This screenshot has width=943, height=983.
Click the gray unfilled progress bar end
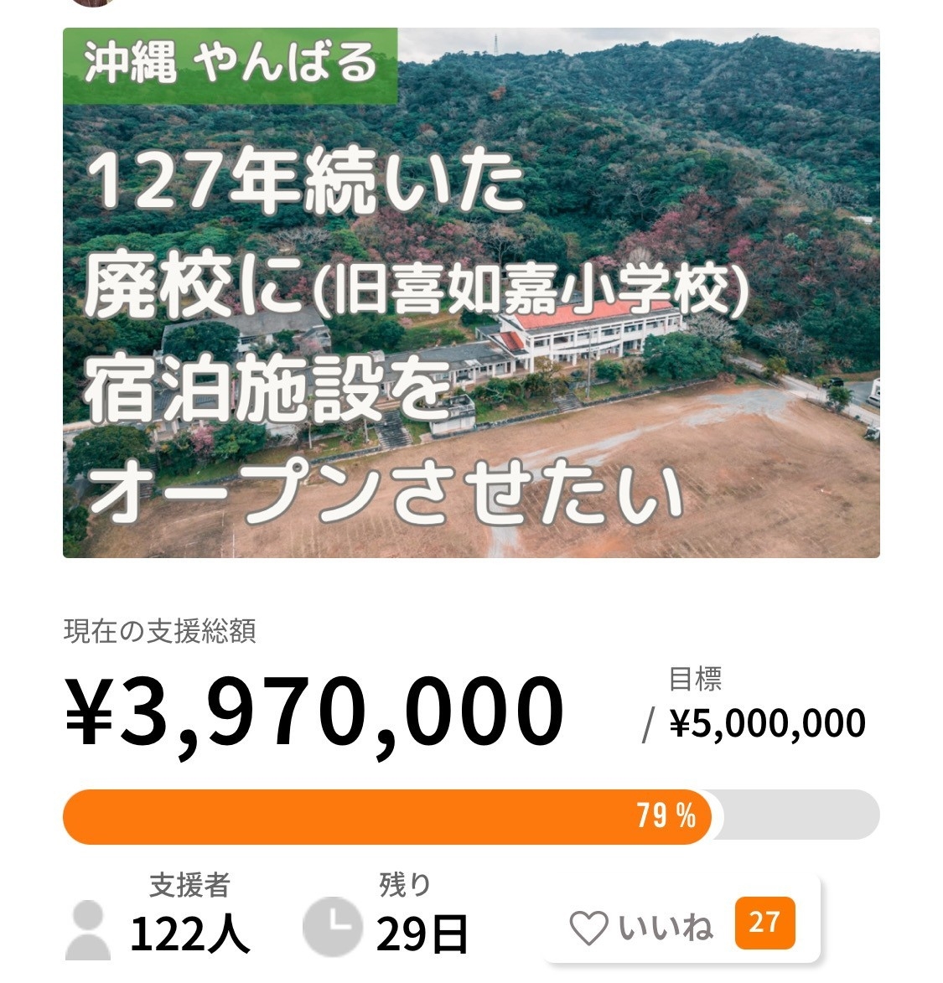tap(796, 815)
